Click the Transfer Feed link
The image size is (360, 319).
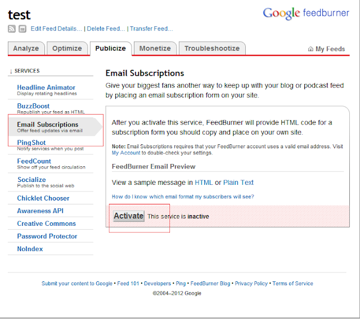(151, 29)
